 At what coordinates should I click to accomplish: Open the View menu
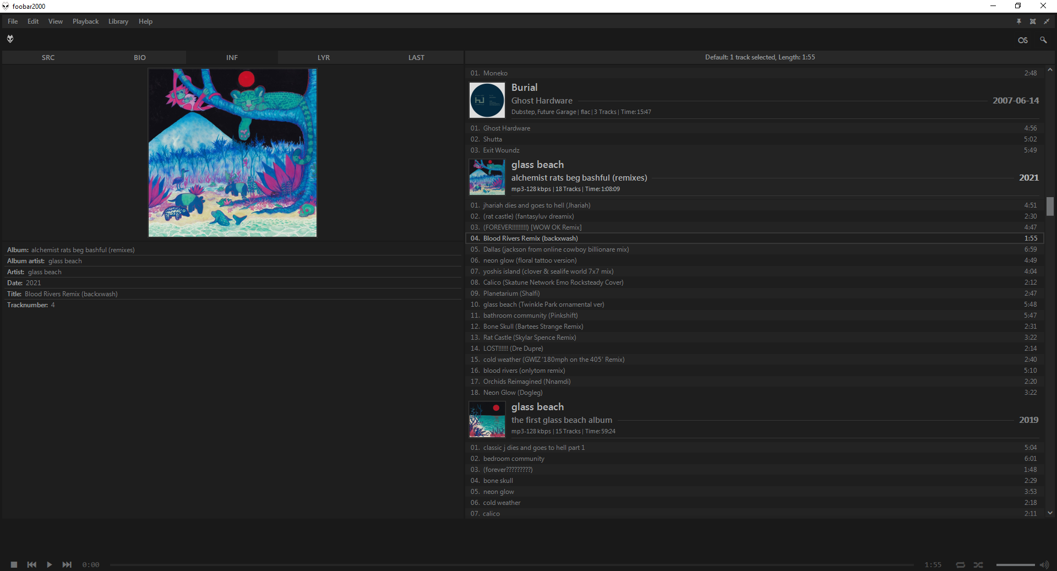tap(56, 21)
